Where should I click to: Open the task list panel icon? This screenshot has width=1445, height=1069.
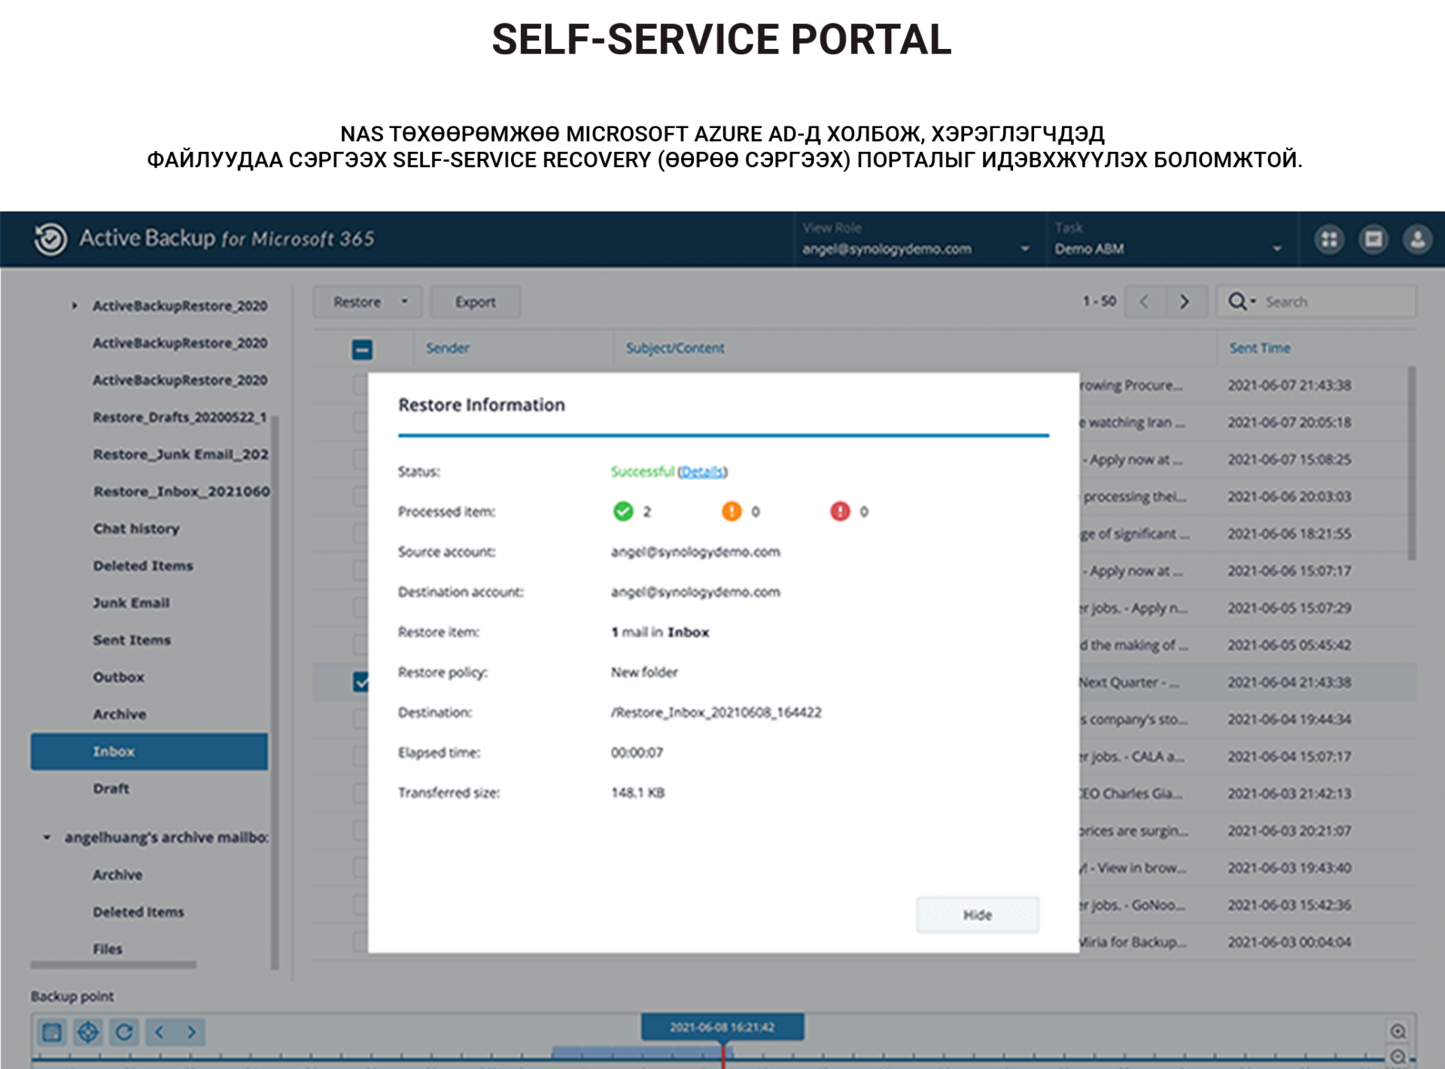1373,240
